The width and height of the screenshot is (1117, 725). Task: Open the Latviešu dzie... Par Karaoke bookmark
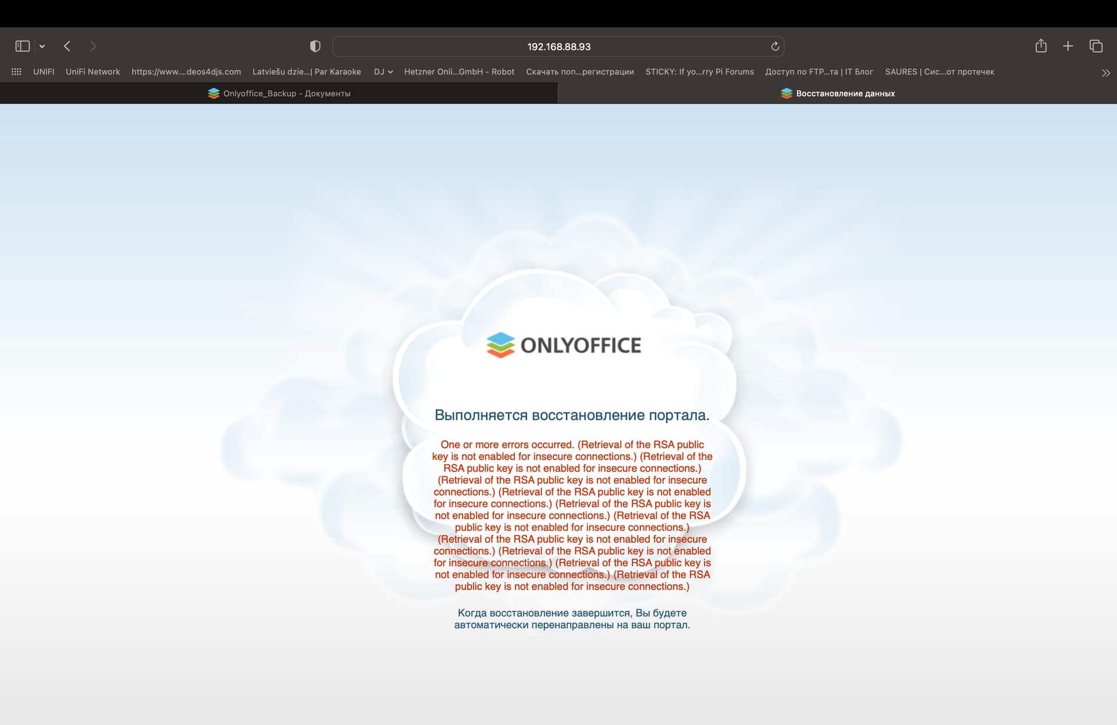click(307, 72)
